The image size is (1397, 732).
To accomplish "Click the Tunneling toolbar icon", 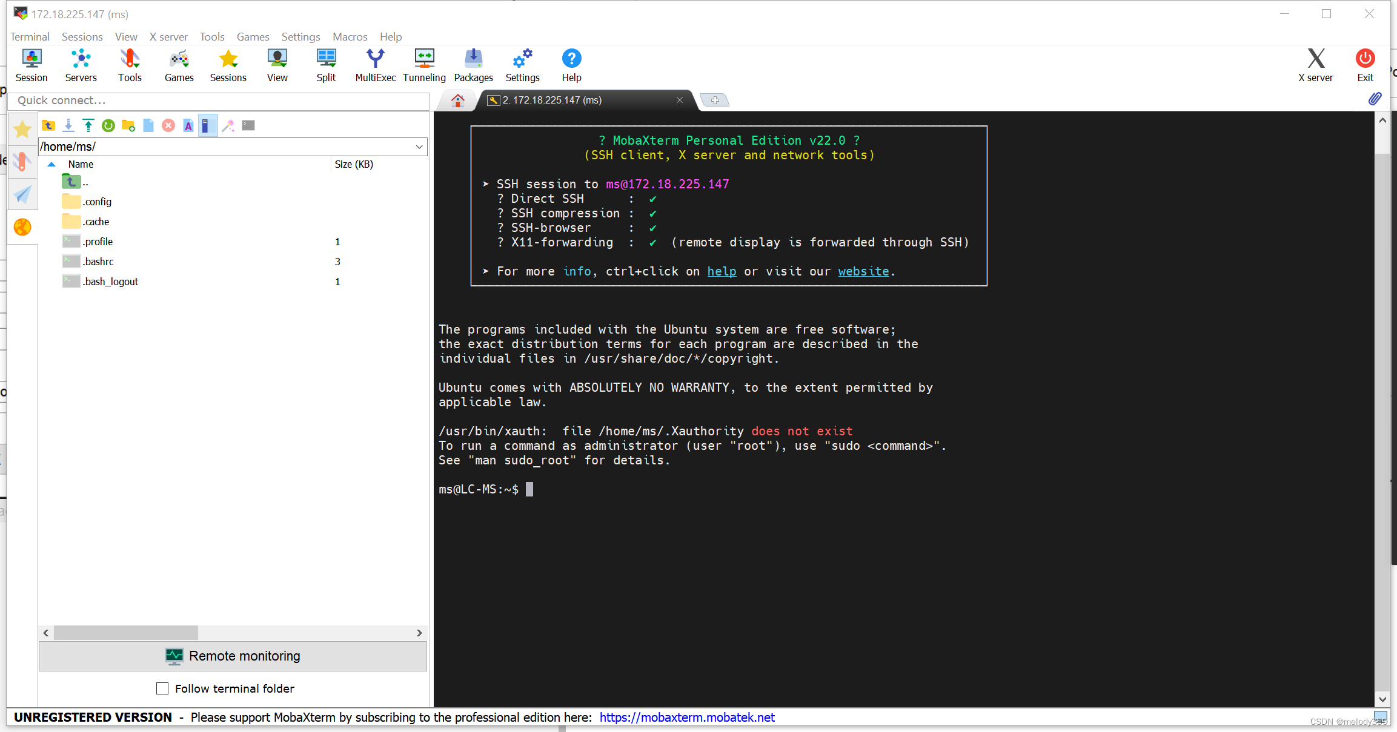I will click(x=424, y=65).
